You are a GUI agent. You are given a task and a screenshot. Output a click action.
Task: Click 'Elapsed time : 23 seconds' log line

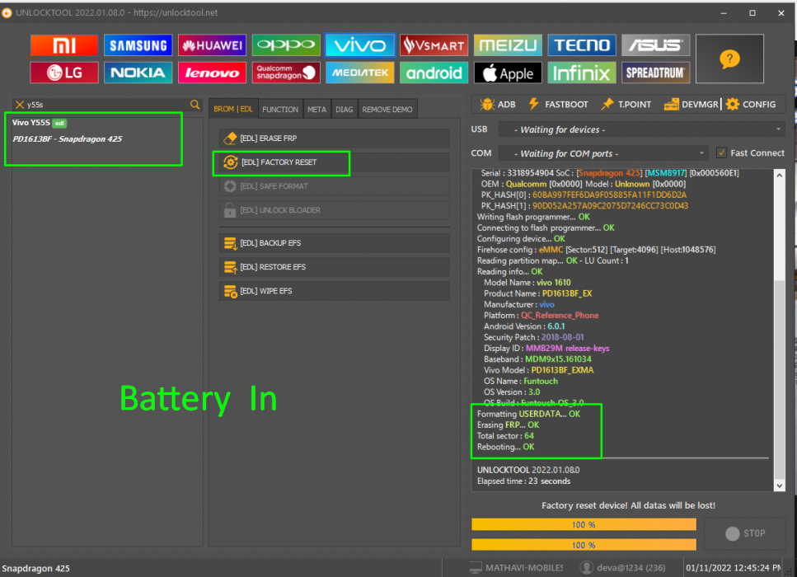[523, 481]
